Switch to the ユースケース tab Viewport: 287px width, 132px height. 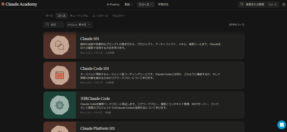point(100,16)
